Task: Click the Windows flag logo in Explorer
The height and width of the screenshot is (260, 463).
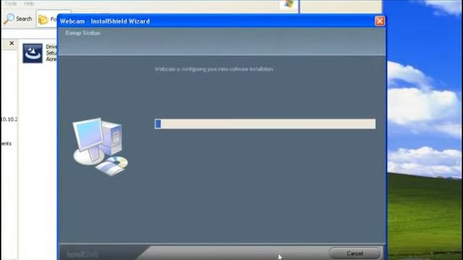Action: pyautogui.click(x=289, y=4)
